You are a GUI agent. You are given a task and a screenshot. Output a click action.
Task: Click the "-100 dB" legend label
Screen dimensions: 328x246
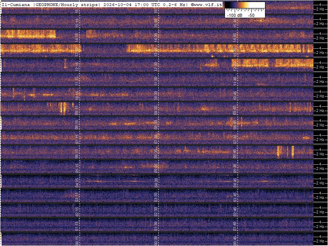point(235,15)
